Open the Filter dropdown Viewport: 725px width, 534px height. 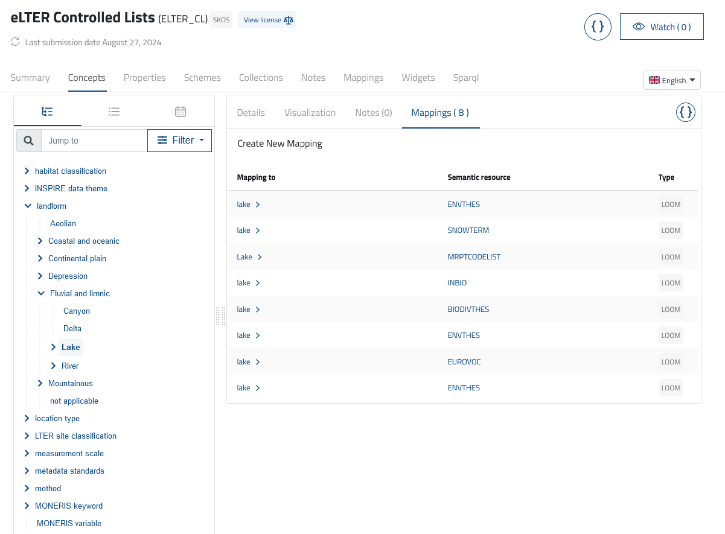(179, 140)
